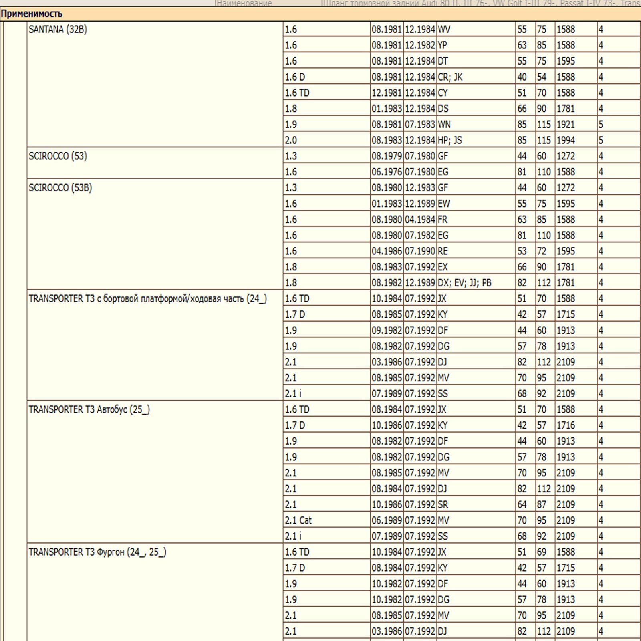Click the 1.6 D engine cell

(327, 77)
